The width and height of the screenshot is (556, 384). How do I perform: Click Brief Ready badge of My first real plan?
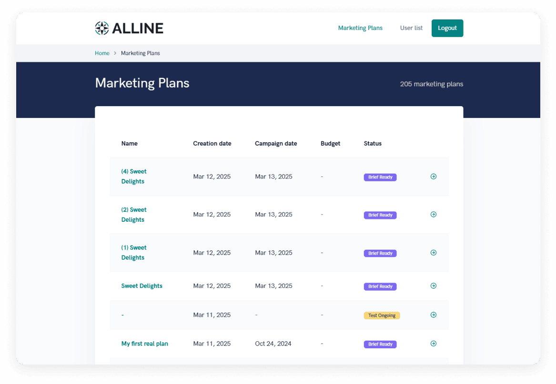click(380, 345)
